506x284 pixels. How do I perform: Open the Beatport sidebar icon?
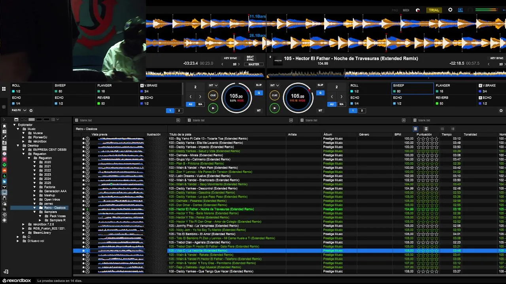point(4,176)
